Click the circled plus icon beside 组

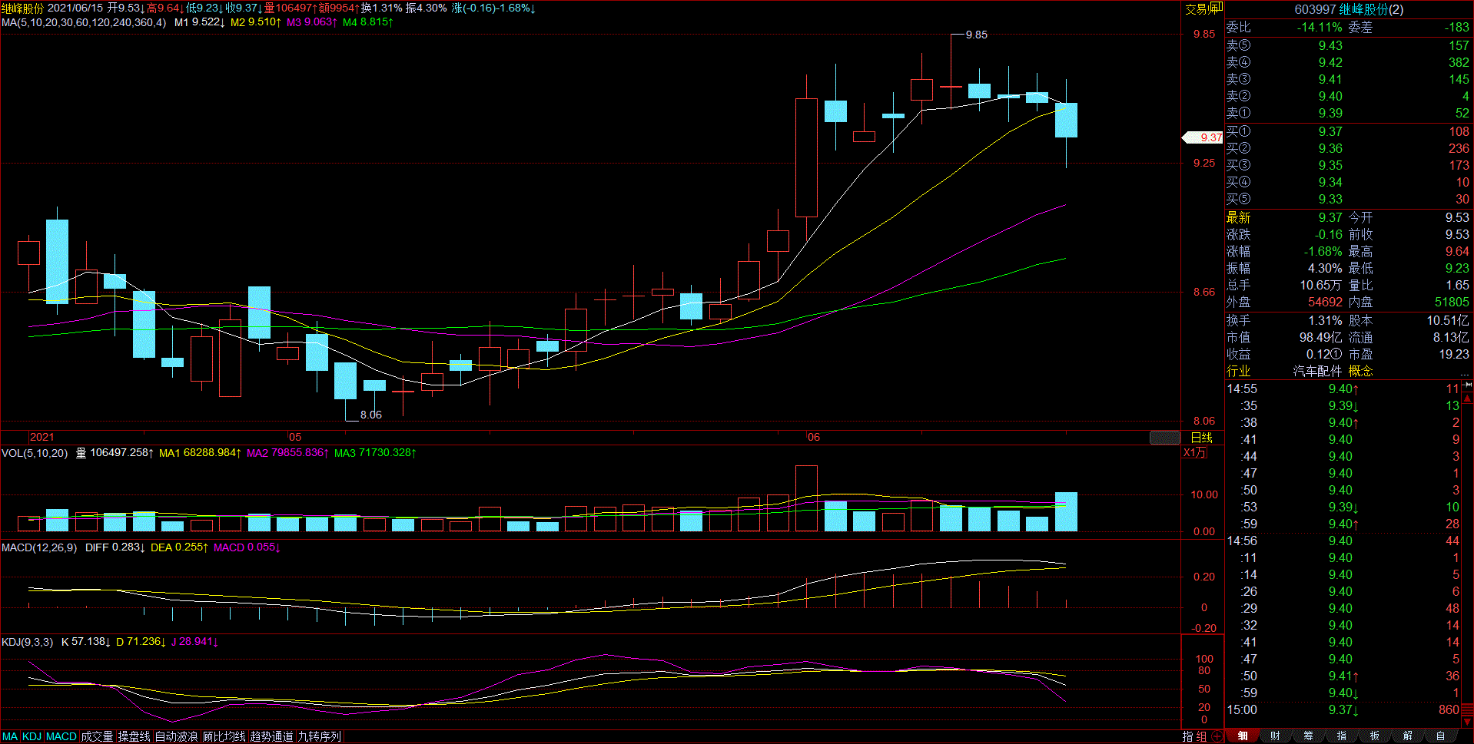tap(1217, 736)
